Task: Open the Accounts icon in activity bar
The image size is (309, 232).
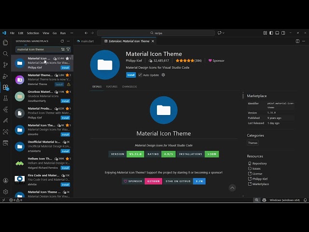Action: coord(5,180)
